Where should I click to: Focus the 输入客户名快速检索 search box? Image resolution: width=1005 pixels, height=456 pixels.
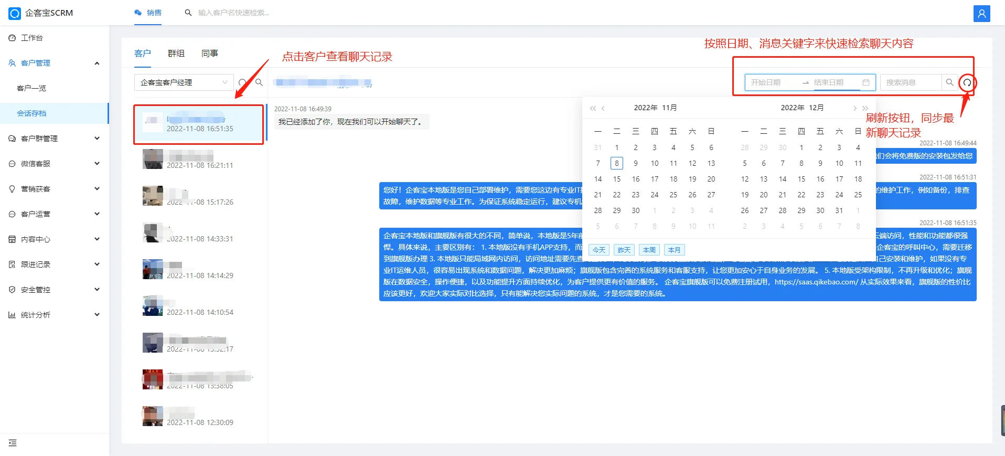(x=234, y=13)
